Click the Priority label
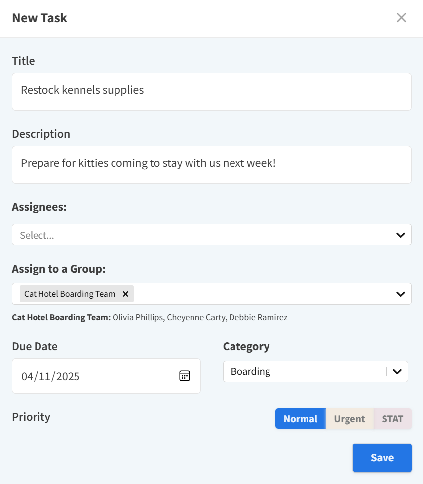Viewport: 423px width, 484px height. (x=31, y=417)
